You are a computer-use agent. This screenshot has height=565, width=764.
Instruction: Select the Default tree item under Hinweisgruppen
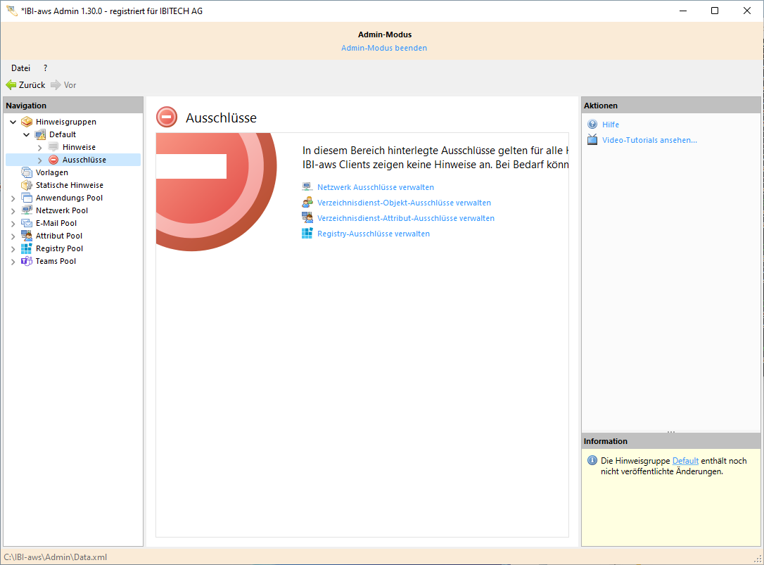point(63,134)
